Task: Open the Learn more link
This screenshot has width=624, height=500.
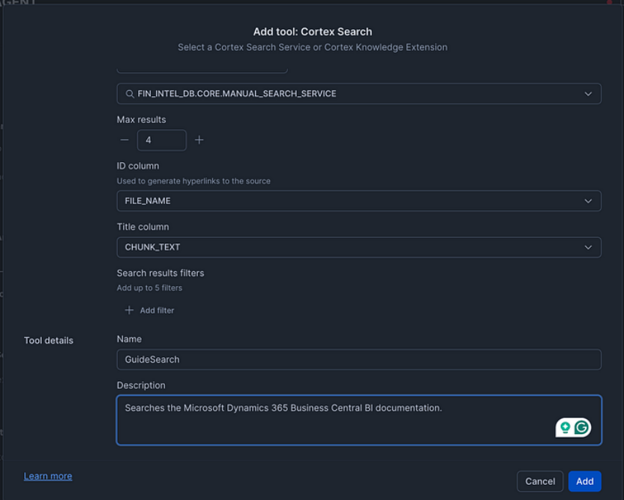Action: click(x=47, y=475)
